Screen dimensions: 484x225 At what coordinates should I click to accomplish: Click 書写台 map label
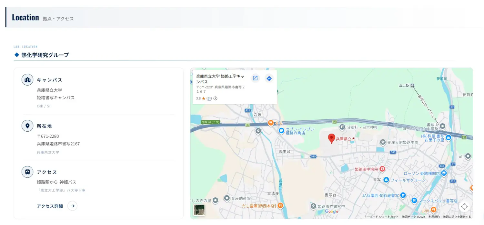[x=330, y=195]
